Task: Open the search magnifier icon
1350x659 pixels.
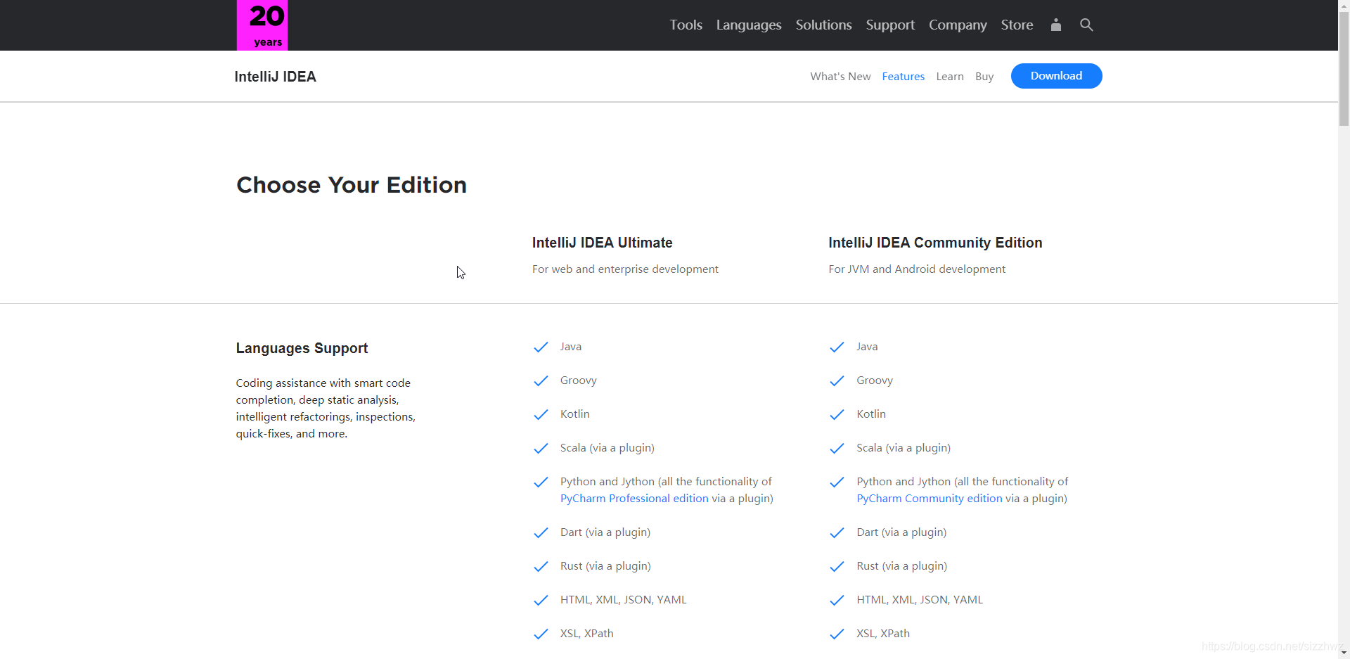Action: coord(1086,25)
